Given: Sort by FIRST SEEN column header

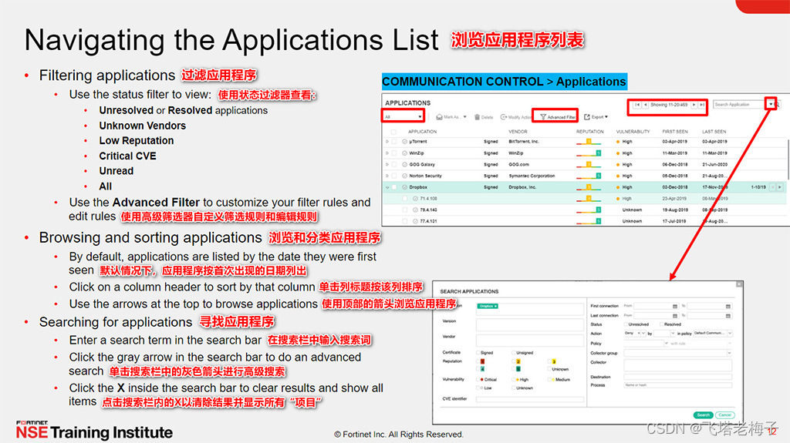Looking at the screenshot, I should (675, 132).
